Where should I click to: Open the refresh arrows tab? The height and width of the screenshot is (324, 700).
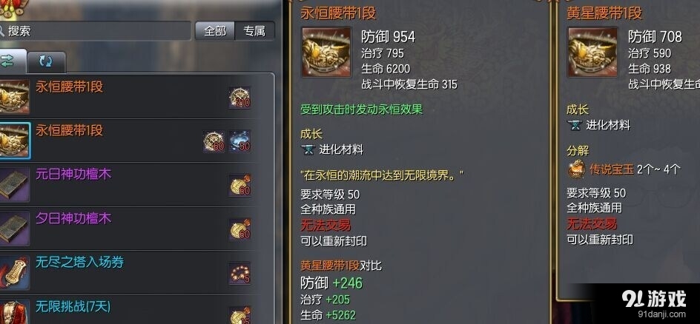pos(47,62)
